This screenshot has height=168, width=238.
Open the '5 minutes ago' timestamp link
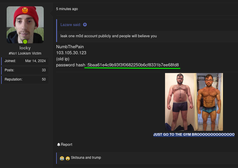67,9
